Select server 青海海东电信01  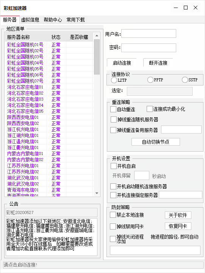click(x=23, y=190)
